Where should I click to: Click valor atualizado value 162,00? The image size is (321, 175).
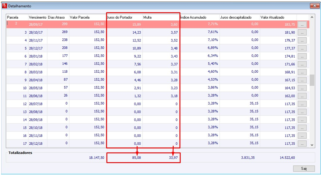point(290,96)
